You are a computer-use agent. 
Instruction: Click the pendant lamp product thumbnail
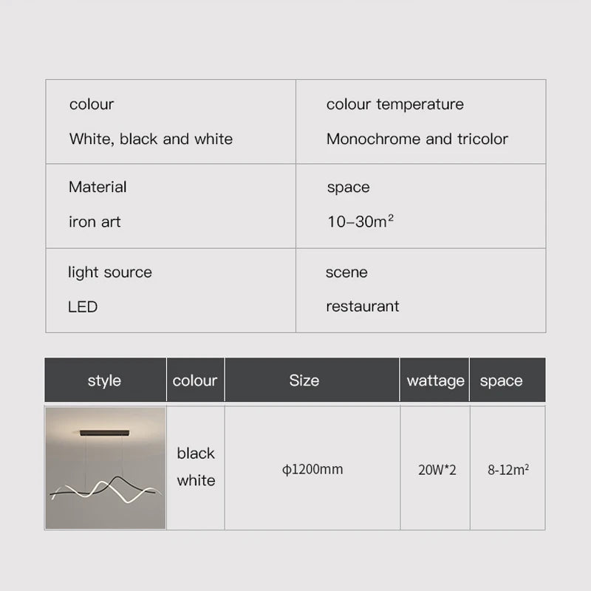point(105,468)
